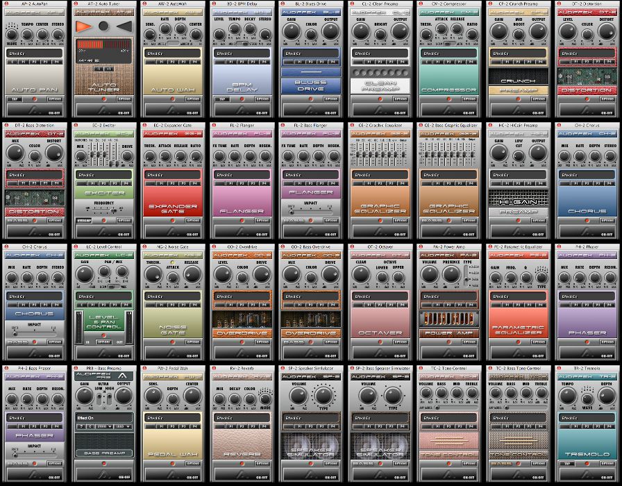This screenshot has width=622, height=486.
Task: Click the Sens knob on PW-2 Pedal Wah
Action: pos(153,396)
